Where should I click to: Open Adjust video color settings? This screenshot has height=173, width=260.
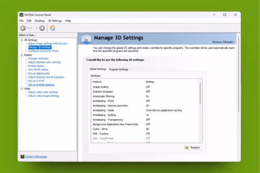coord(43,92)
